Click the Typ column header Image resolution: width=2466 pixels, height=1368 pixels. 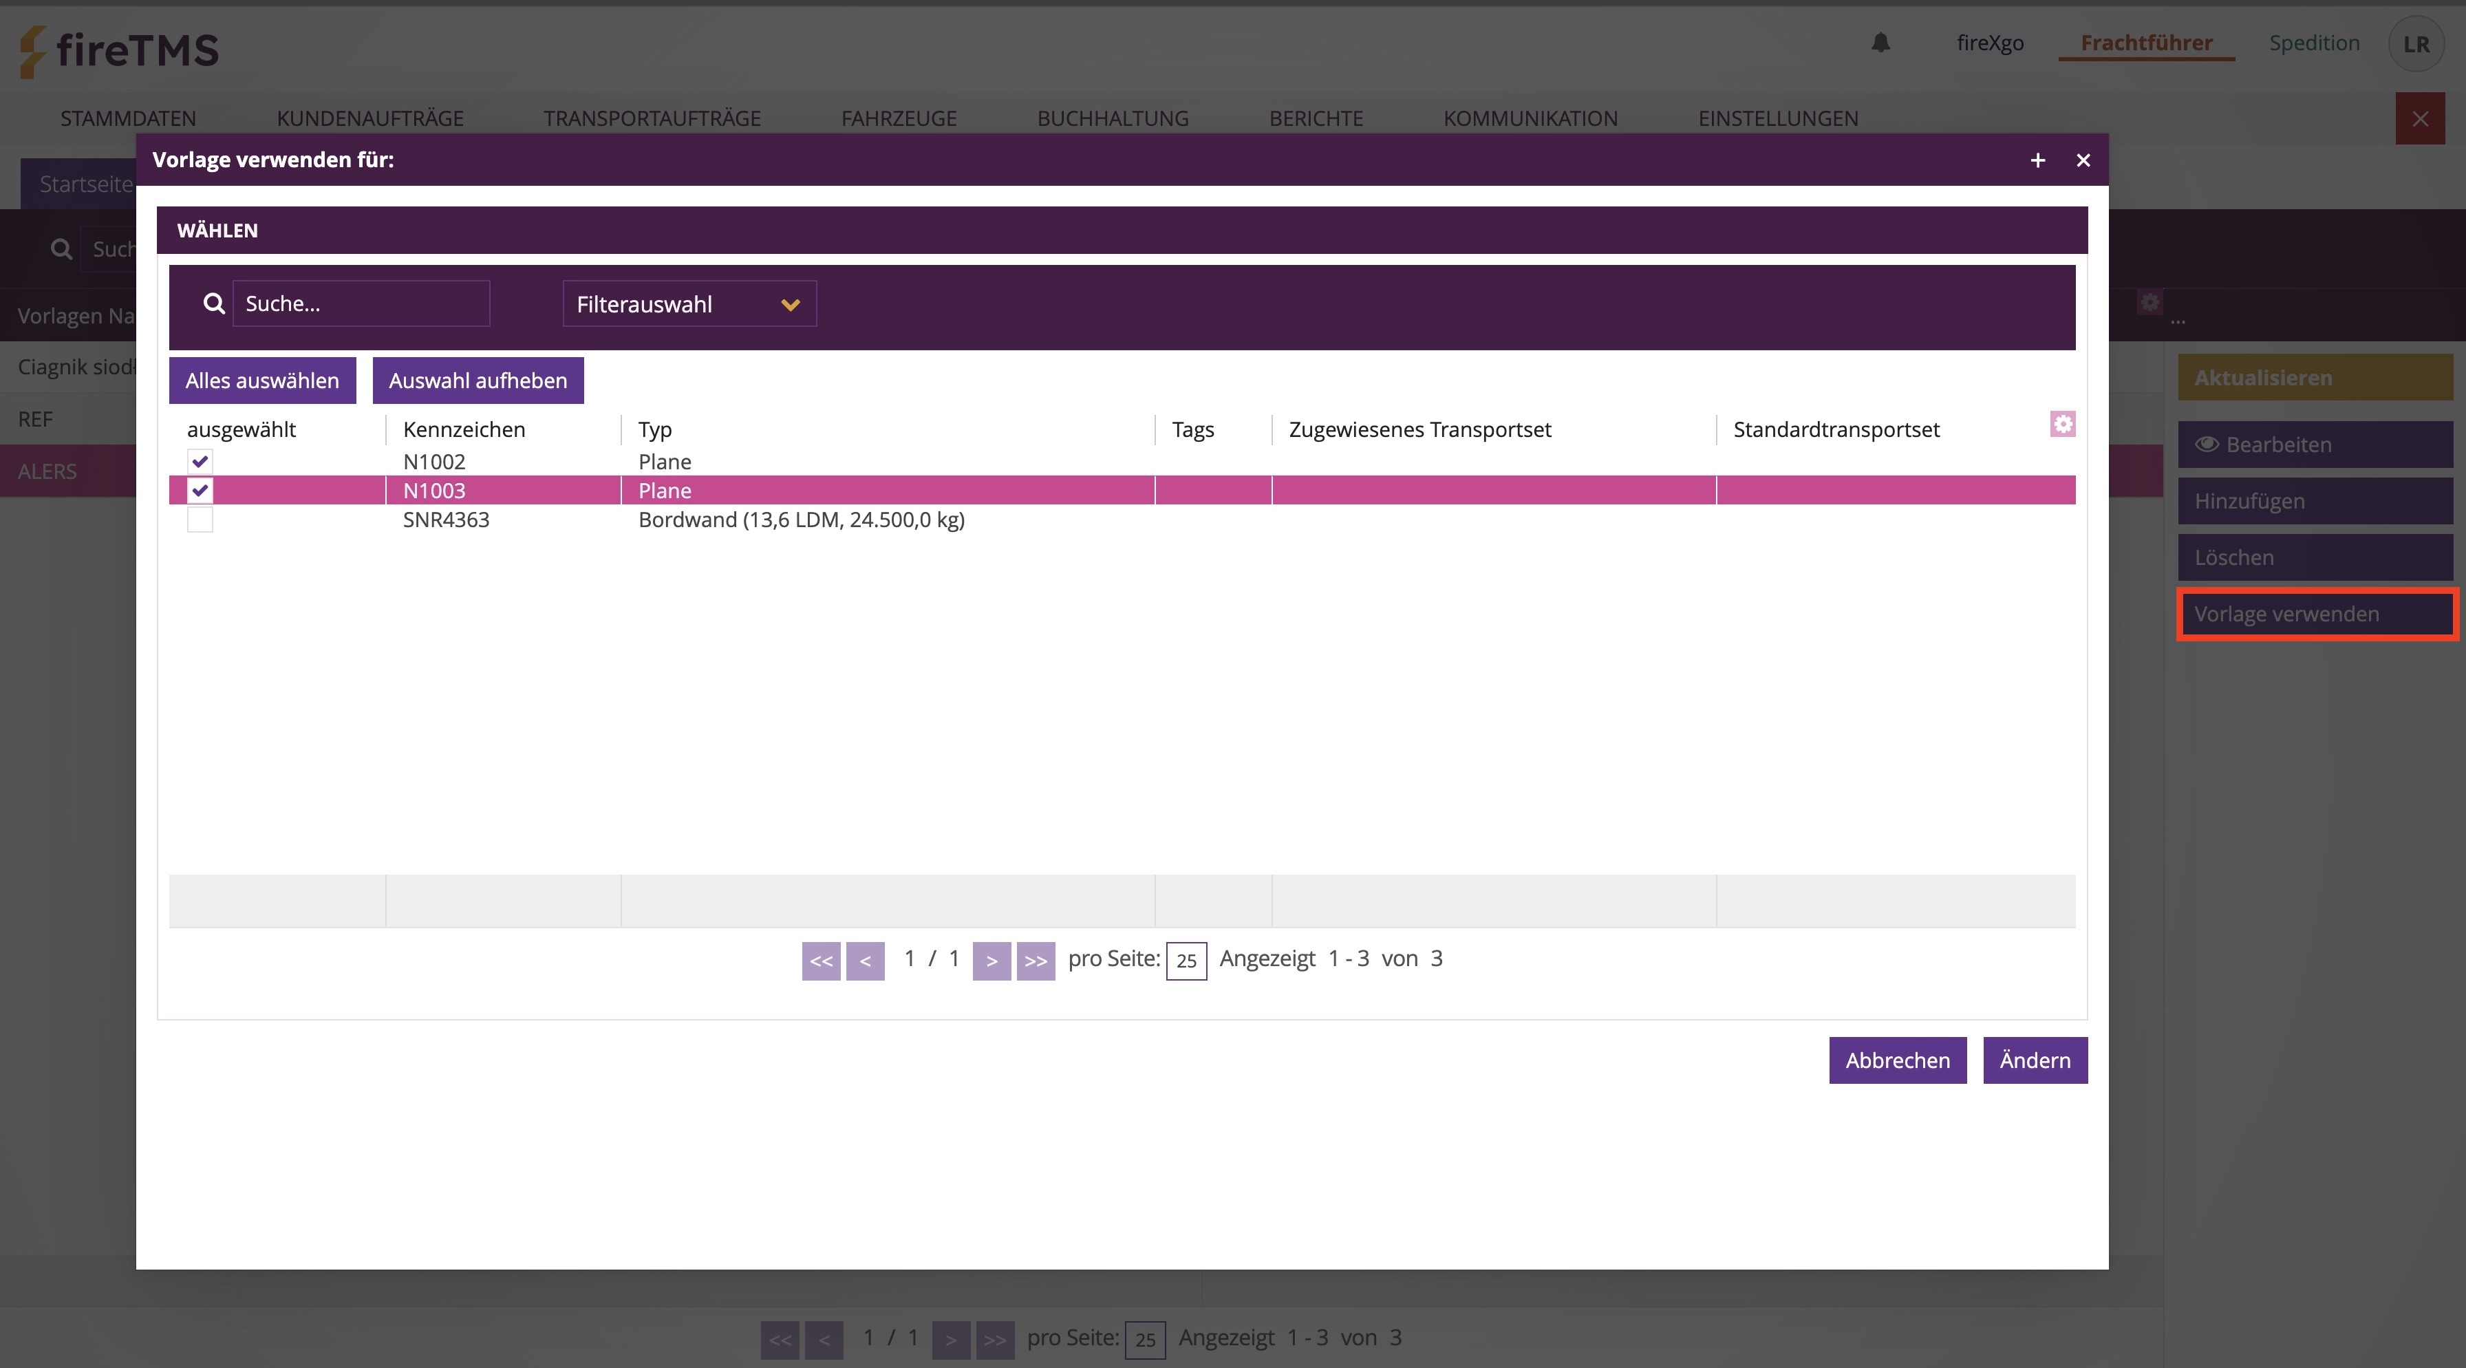[x=655, y=430]
